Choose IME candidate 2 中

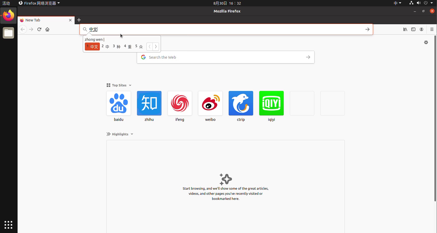pos(105,47)
